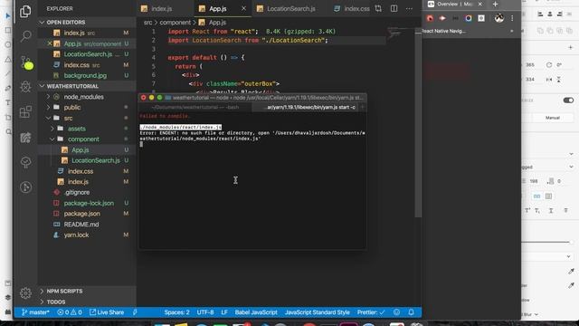Click the master branch status item

[x=35, y=312]
